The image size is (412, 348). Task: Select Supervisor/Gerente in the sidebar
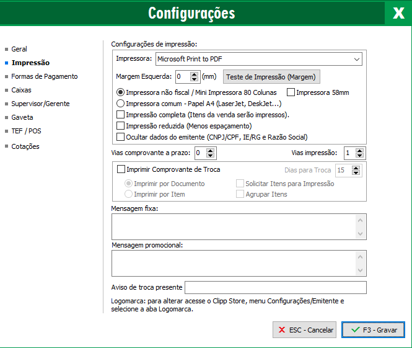(40, 104)
